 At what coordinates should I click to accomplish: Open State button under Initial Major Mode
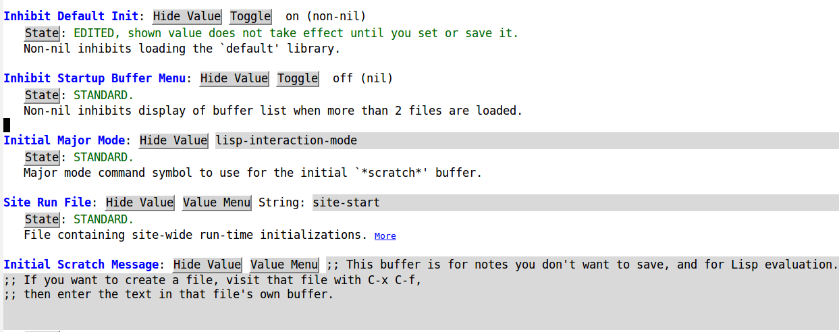pos(42,157)
